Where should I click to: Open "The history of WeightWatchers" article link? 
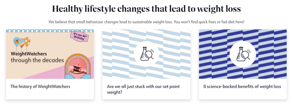(40, 86)
